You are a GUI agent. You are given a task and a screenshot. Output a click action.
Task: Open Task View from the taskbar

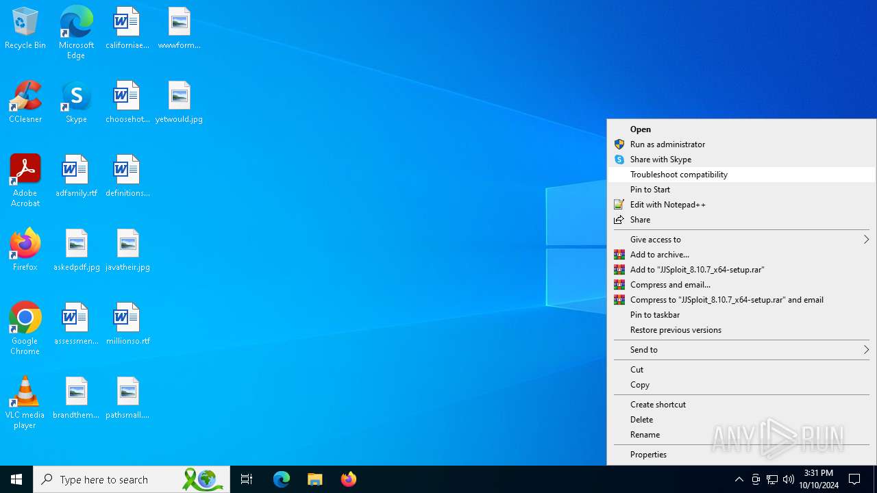tap(247, 479)
